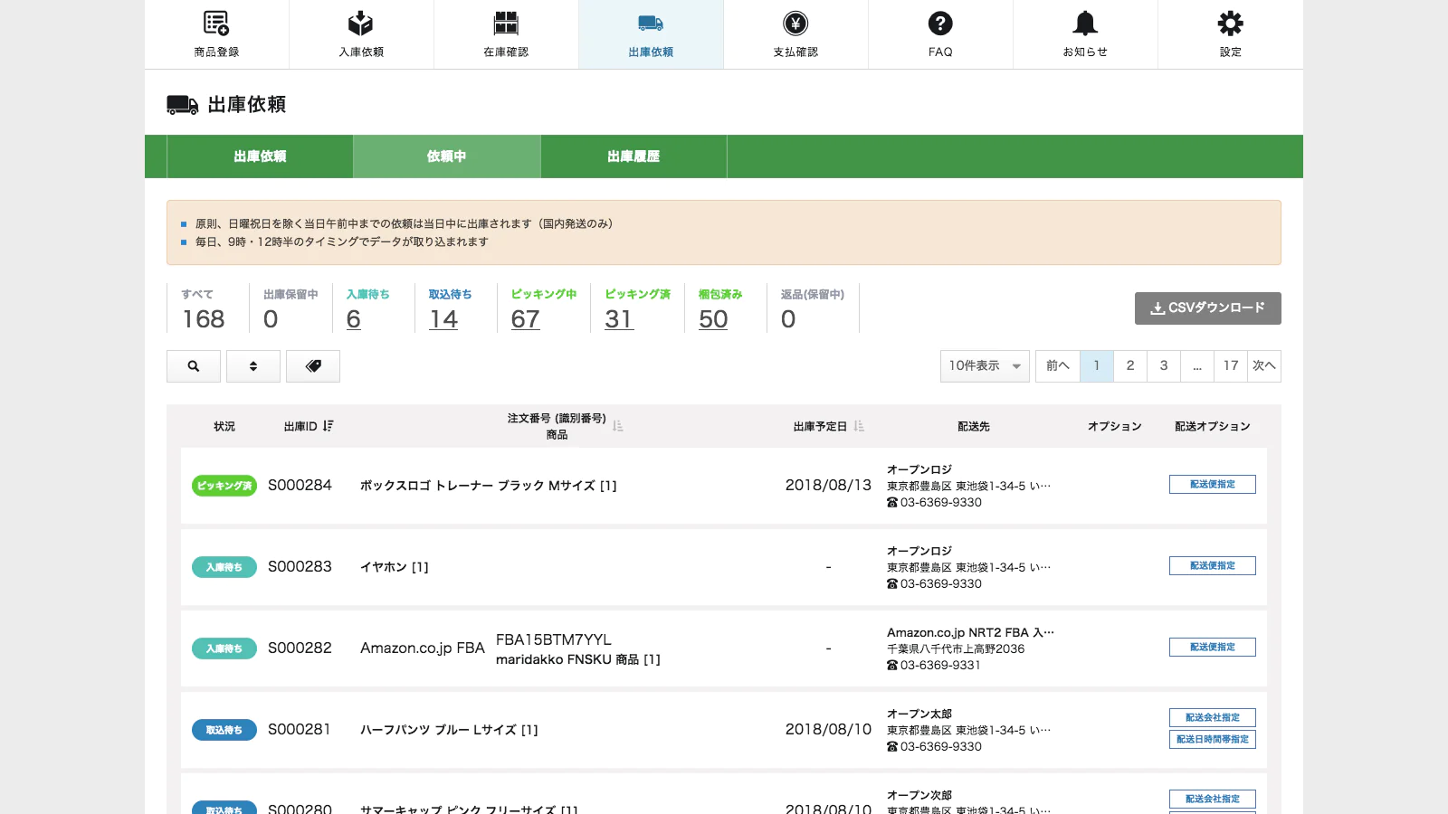Click destination Amazon.co.jp NRT2 FBA
This screenshot has width=1448, height=814.
click(970, 632)
